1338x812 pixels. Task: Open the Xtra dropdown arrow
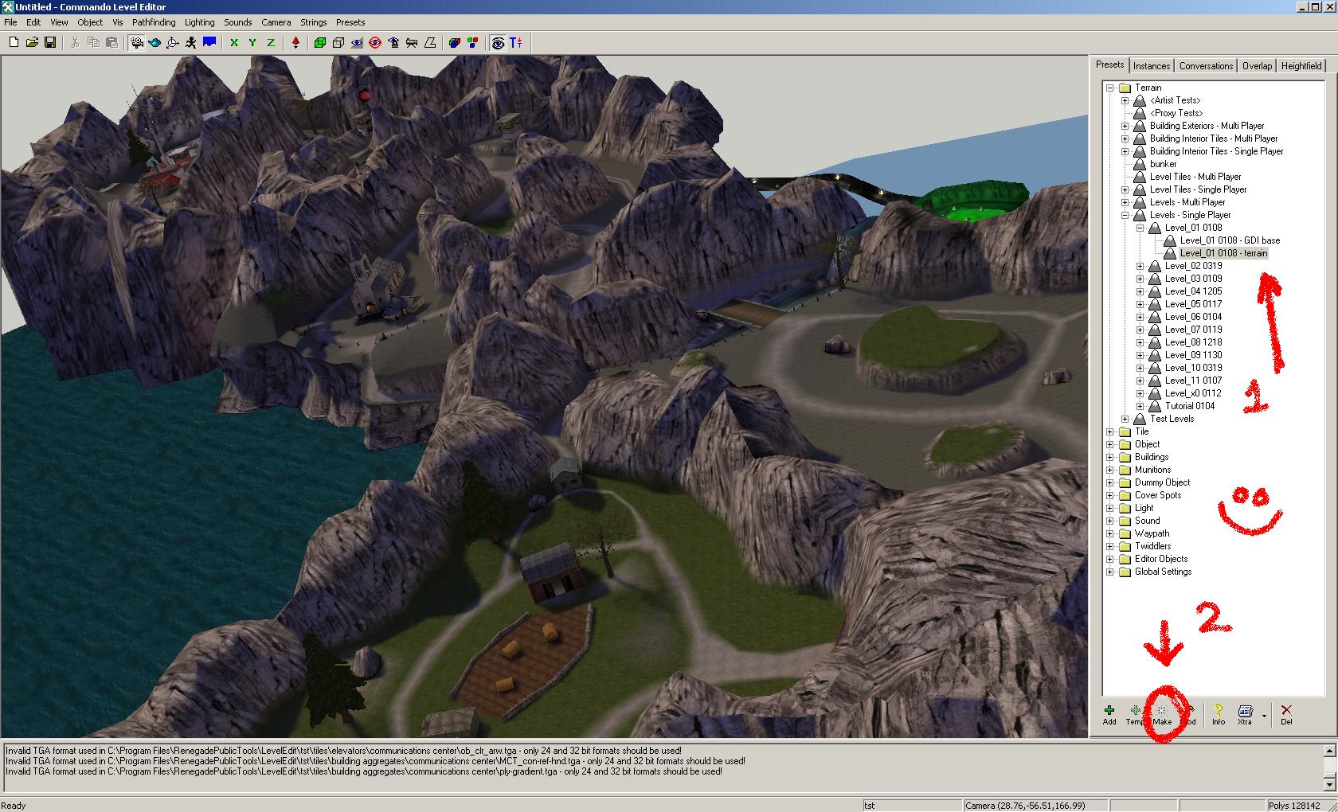tap(1264, 715)
